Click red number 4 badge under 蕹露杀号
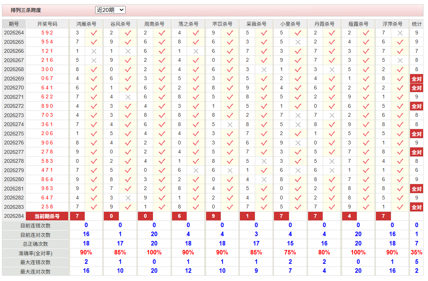 pyautogui.click(x=349, y=216)
